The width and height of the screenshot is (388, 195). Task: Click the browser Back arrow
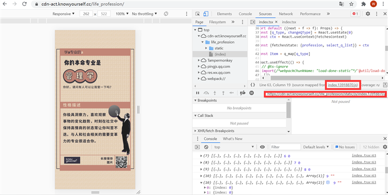[x=5, y=4]
